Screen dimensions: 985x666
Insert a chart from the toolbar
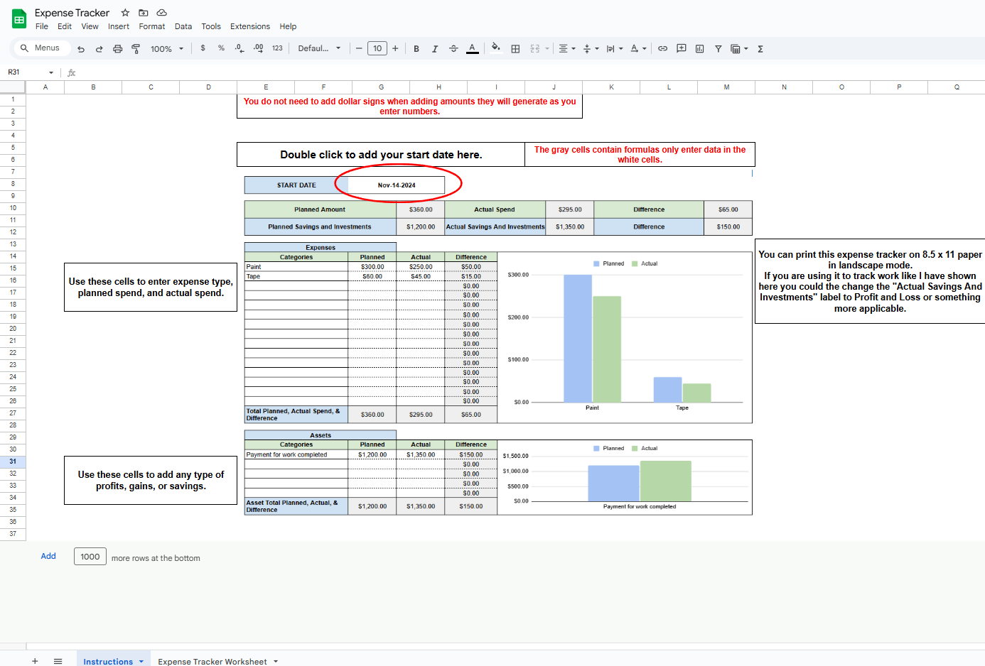[x=699, y=48]
